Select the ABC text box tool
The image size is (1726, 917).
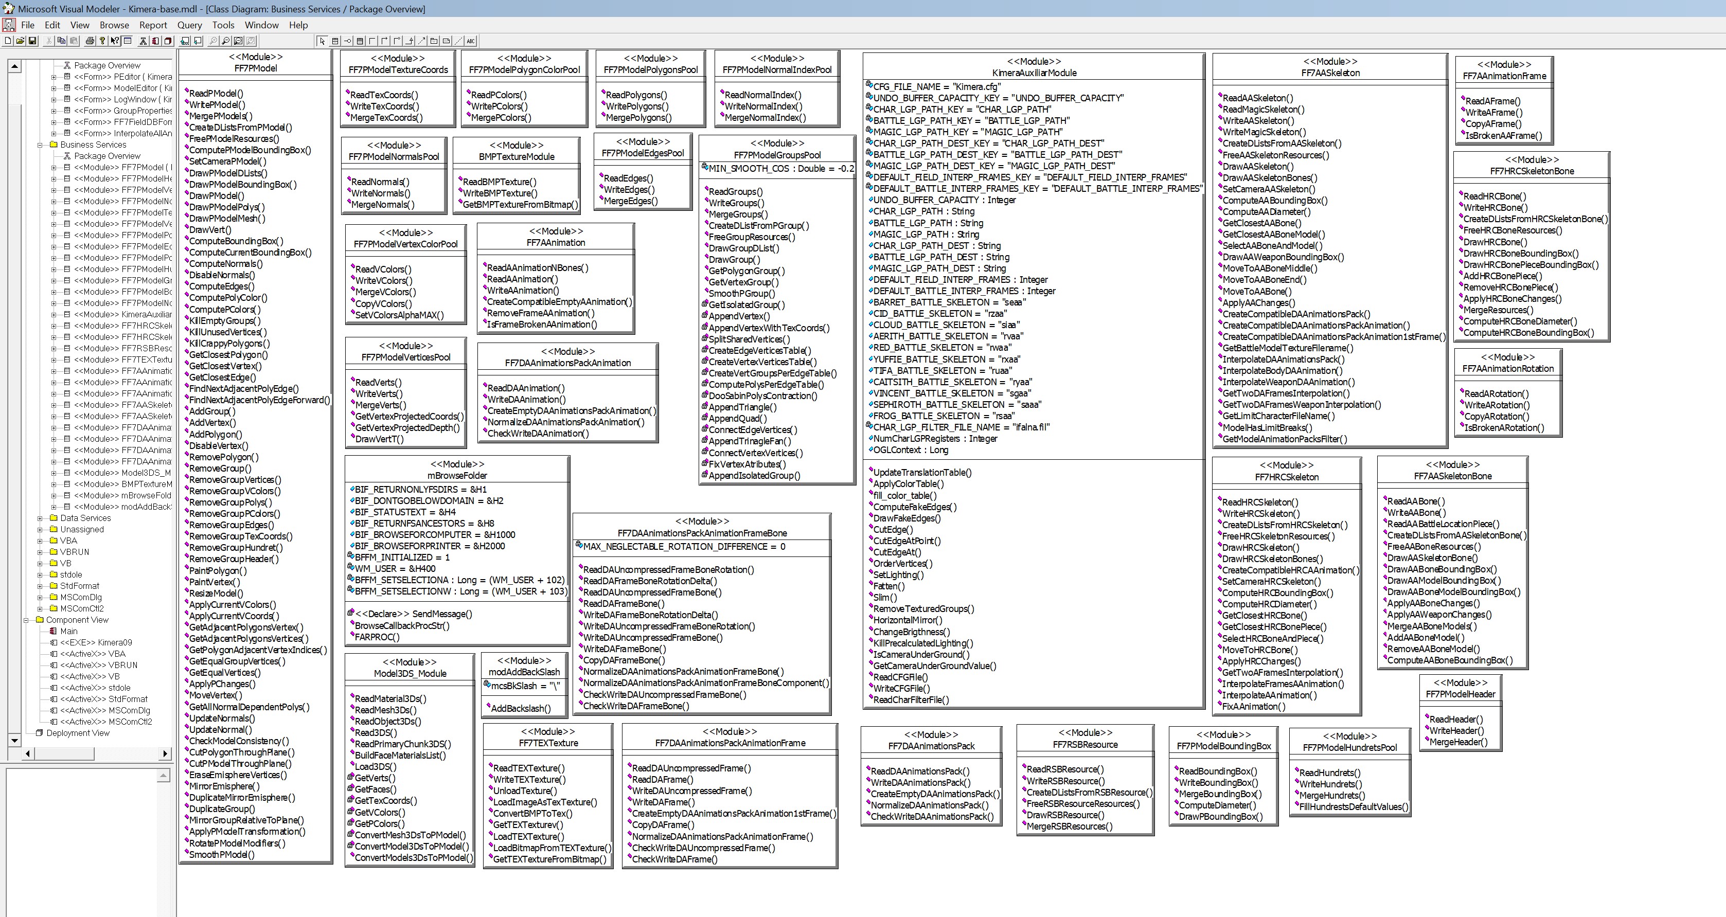pos(471,41)
